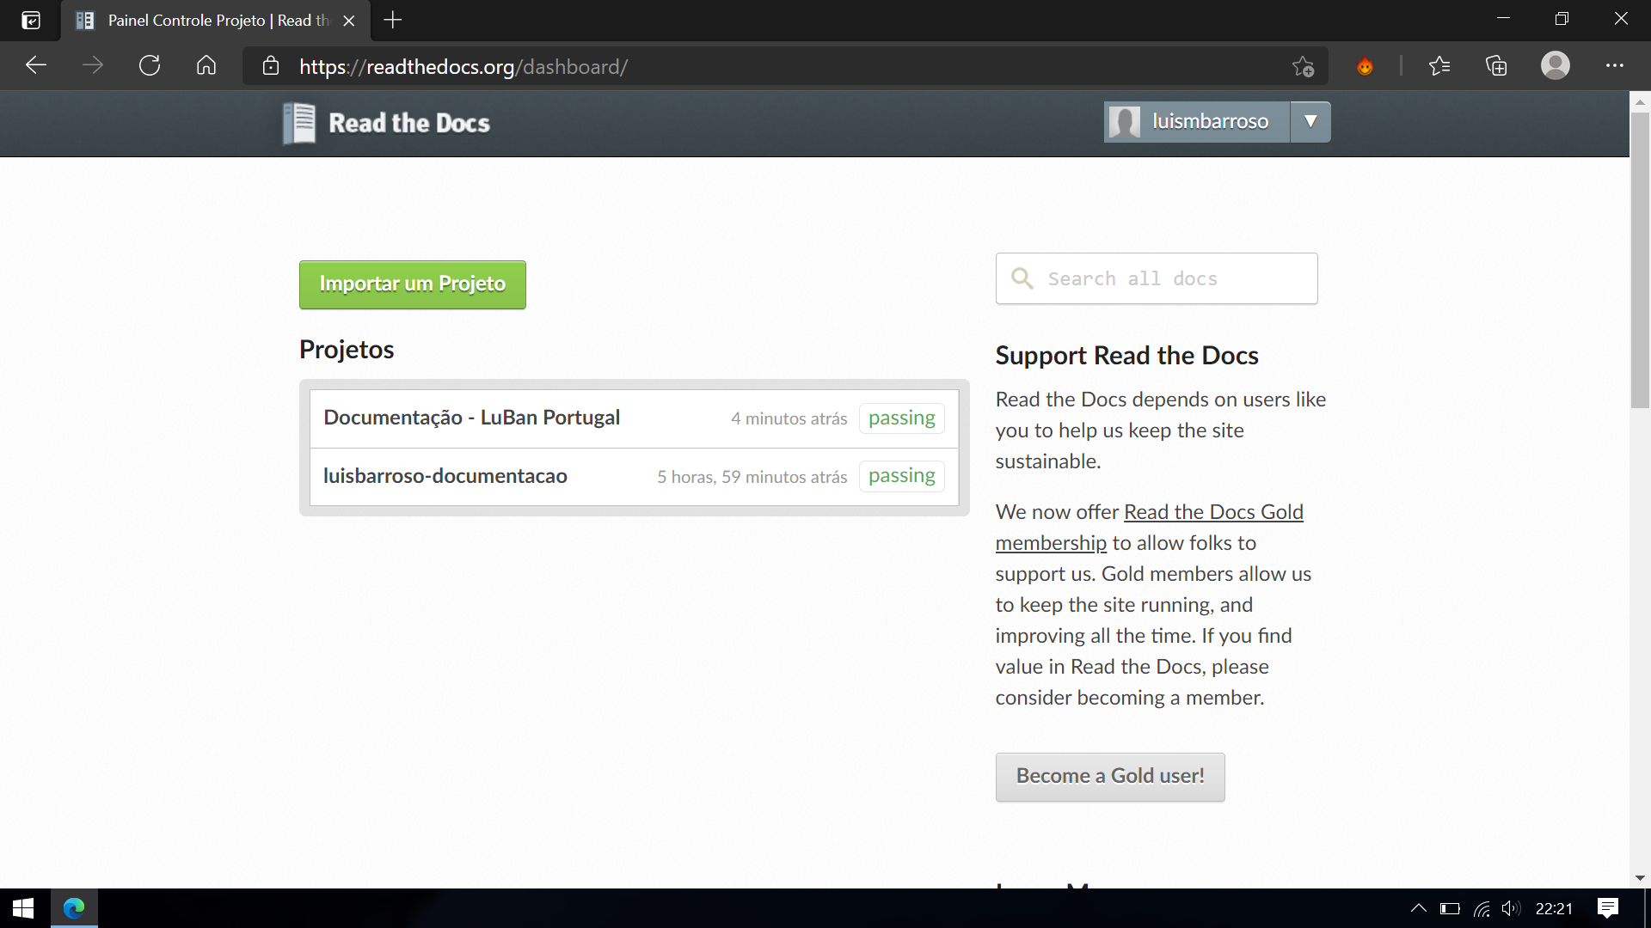Open browser Settings and more menu
1651x928 pixels.
[x=1614, y=66]
